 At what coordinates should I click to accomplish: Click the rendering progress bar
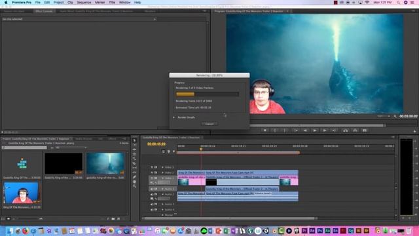[x=208, y=94]
